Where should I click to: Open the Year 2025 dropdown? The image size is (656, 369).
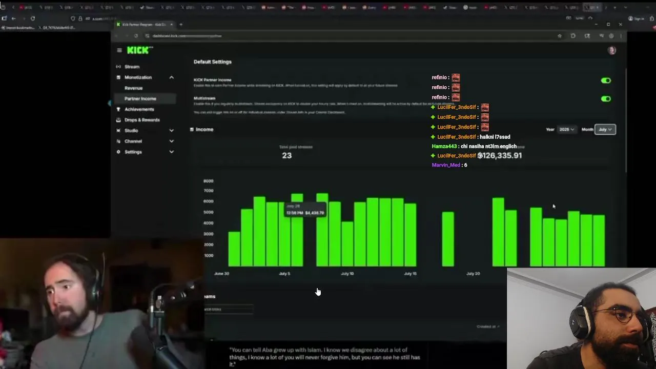point(566,130)
